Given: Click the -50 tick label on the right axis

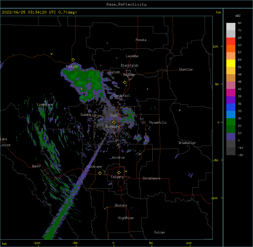Looking at the screenshot, I should [215, 160].
